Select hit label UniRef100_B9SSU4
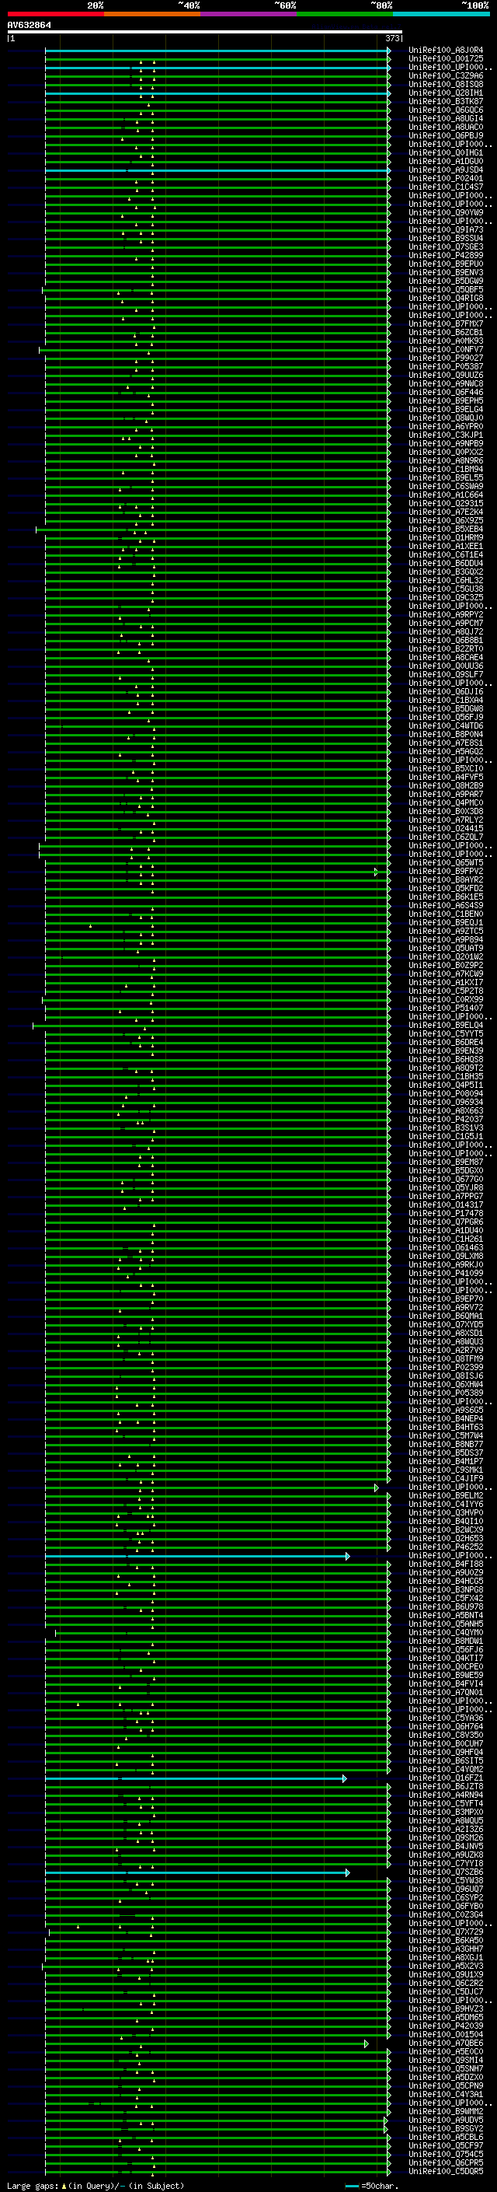Viewport: 497px width, 2192px height. 446,238
